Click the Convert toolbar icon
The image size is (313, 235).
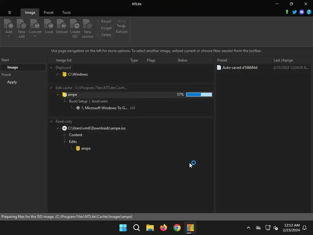pos(35,24)
